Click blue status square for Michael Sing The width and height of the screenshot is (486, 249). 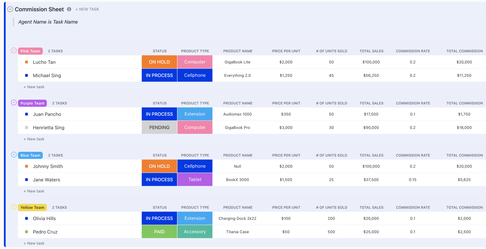[x=27, y=75]
